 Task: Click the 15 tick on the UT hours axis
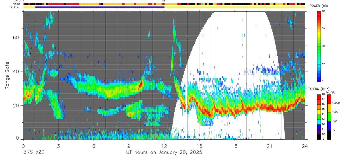(x=199, y=146)
